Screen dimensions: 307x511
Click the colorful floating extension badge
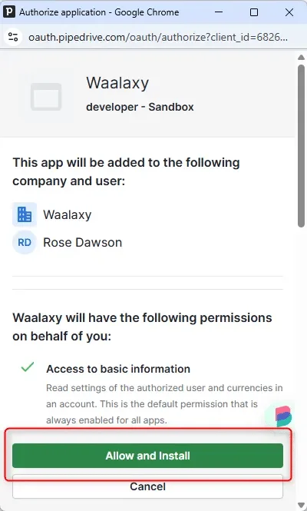282,416
